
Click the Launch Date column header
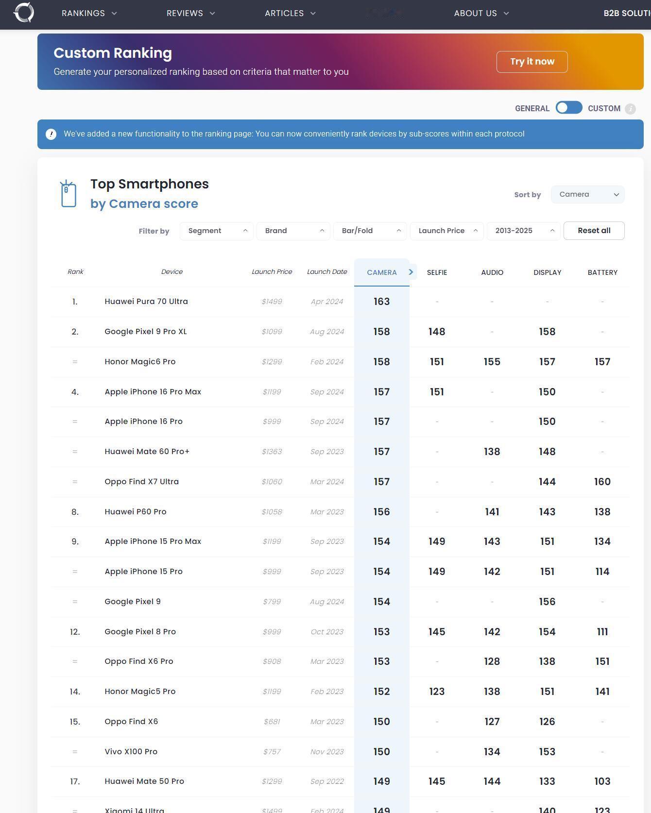point(327,271)
